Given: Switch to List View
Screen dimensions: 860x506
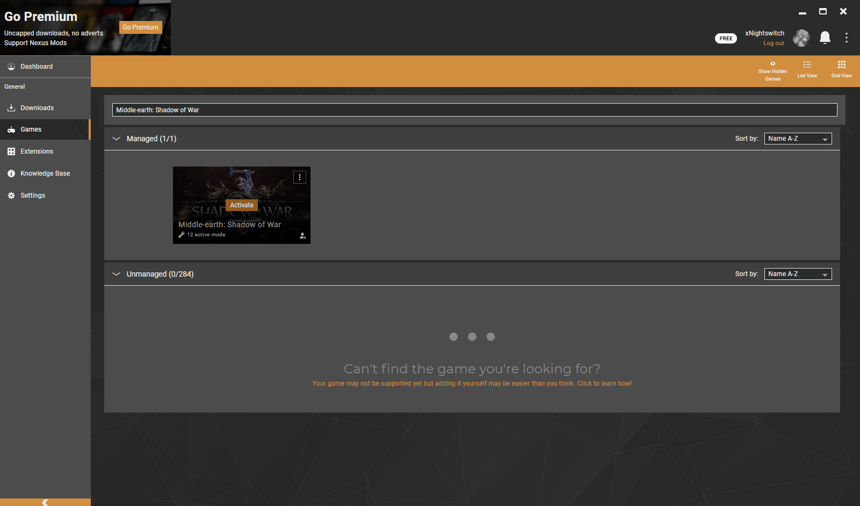Looking at the screenshot, I should 807,69.
